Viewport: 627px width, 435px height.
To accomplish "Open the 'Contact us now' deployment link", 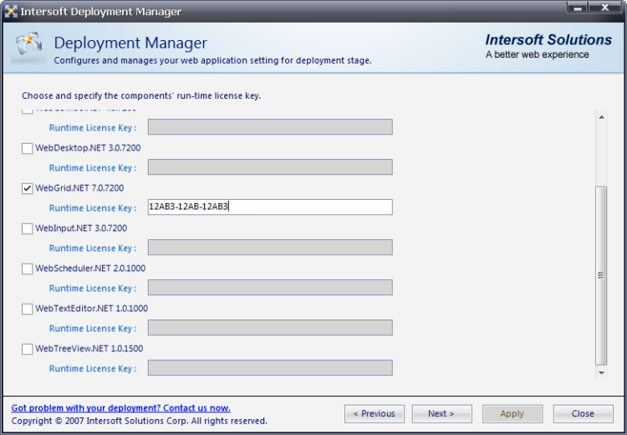I will coord(120,408).
